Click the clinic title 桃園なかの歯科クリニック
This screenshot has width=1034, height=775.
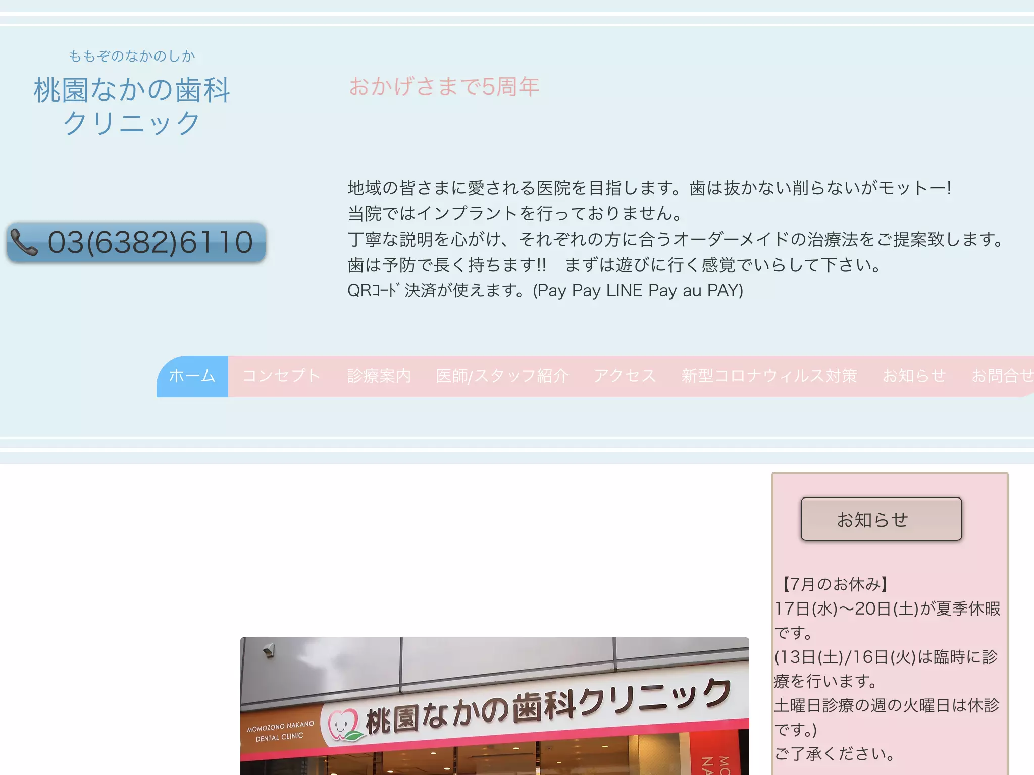click(x=132, y=106)
